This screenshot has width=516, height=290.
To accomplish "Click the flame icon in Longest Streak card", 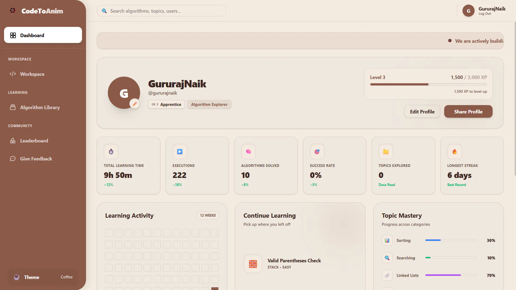I will point(454,152).
